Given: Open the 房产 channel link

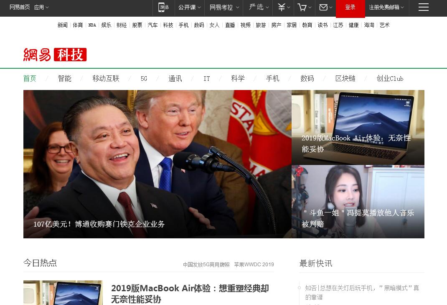Looking at the screenshot, I should coord(276,25).
